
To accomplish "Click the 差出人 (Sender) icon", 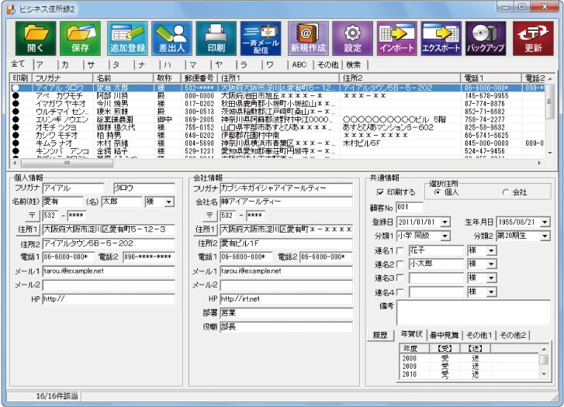I will coord(172,36).
